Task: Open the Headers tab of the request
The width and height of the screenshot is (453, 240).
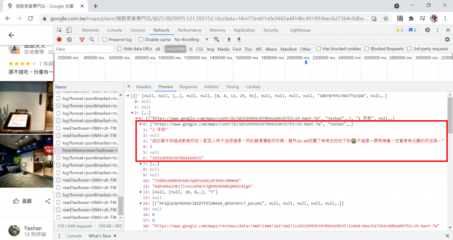Action: (x=144, y=87)
